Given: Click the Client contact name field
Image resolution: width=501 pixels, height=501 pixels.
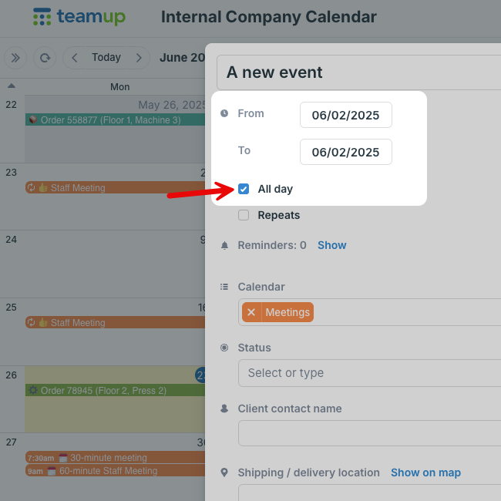Looking at the screenshot, I should (369, 433).
